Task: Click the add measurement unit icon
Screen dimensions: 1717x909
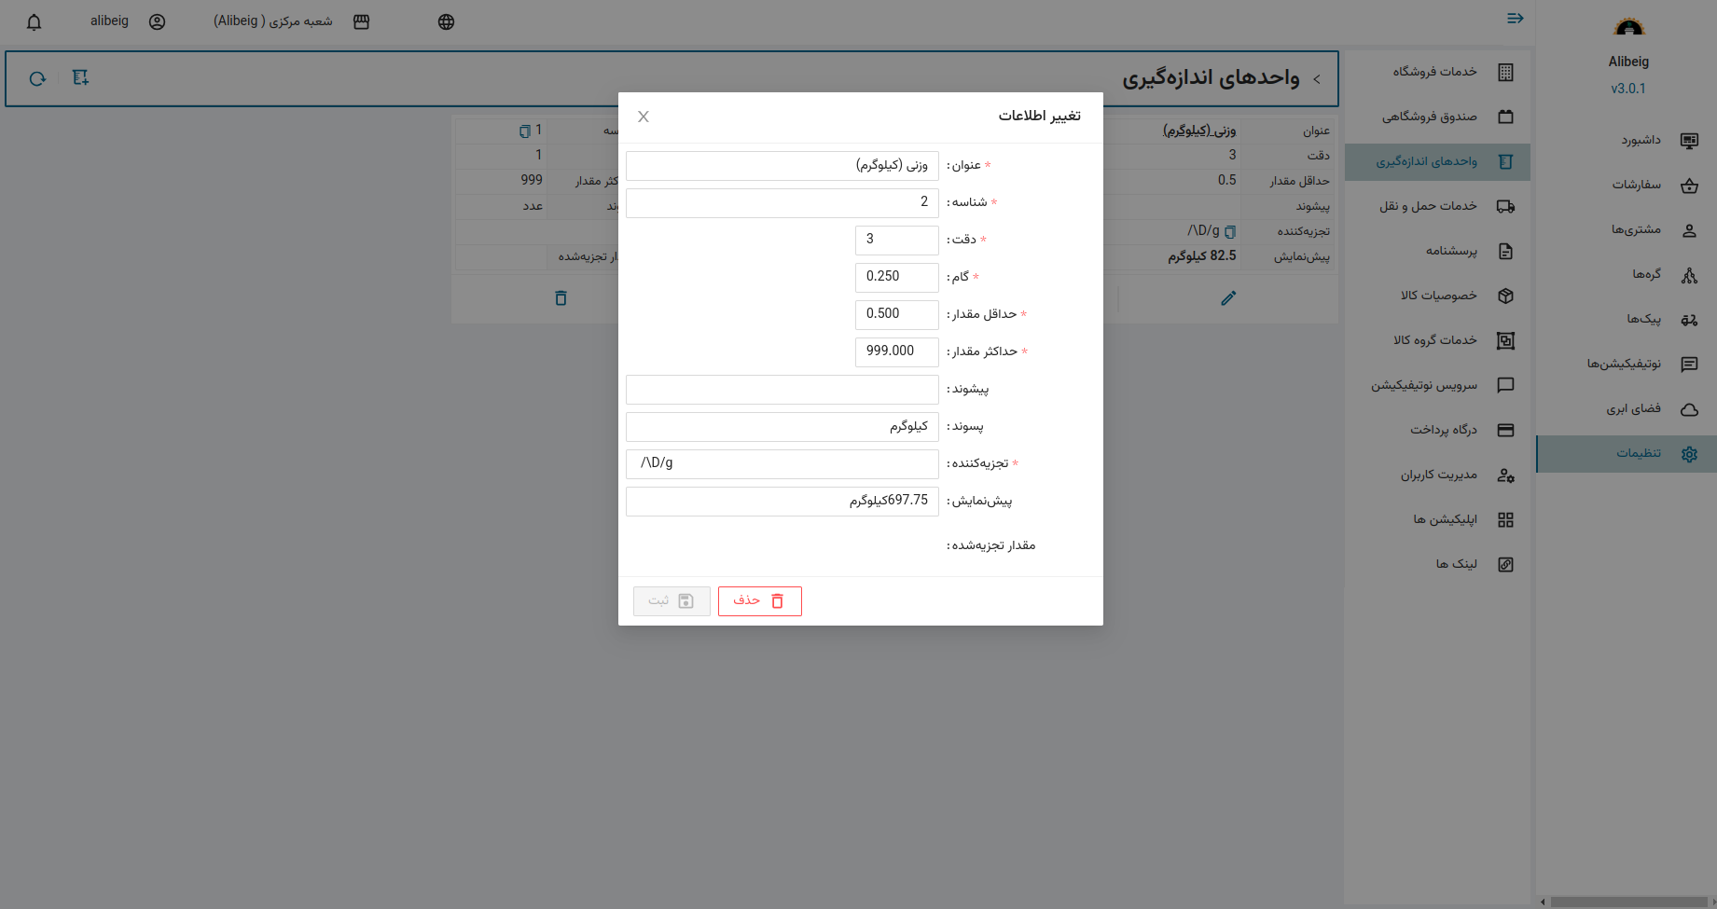Action: [81, 78]
